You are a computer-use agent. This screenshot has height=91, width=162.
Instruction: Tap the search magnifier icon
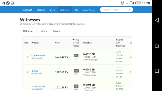click(130, 10)
